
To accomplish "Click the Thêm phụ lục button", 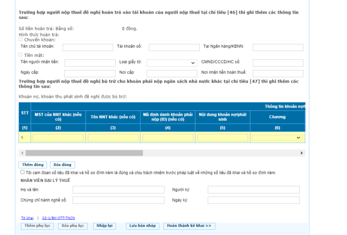I will click(36, 226).
